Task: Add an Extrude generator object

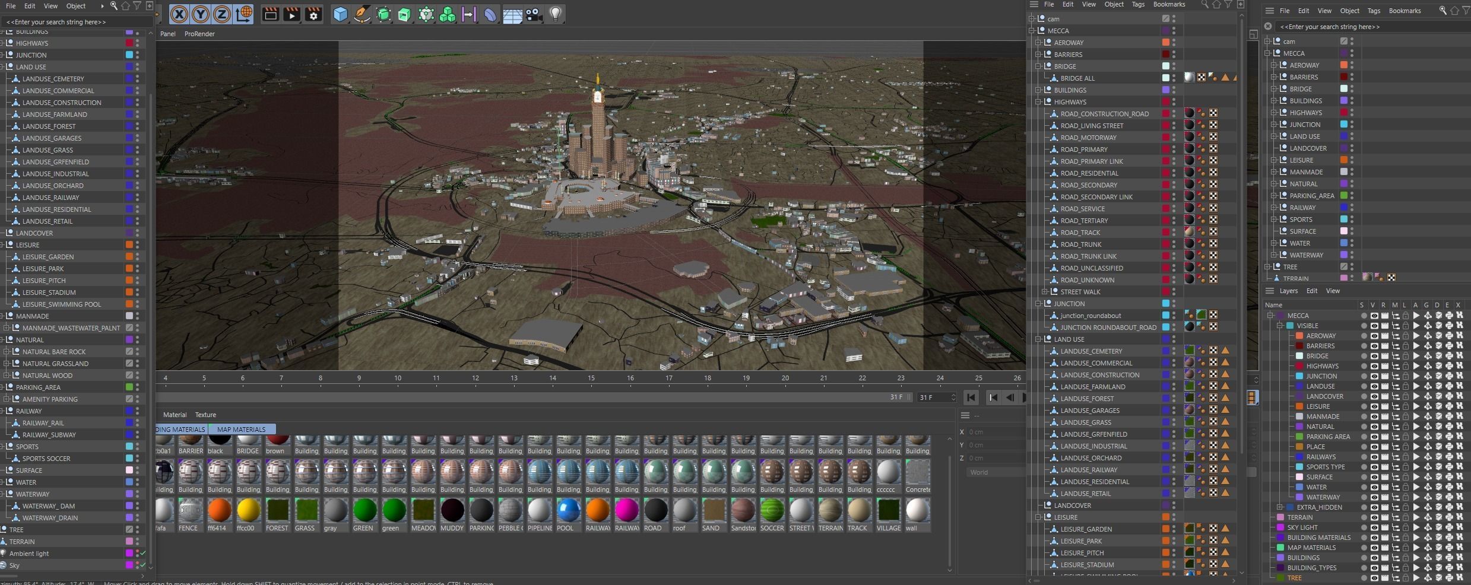Action: (x=404, y=14)
